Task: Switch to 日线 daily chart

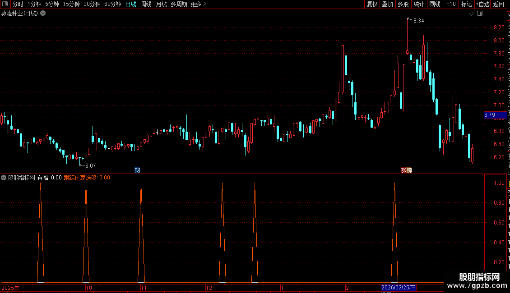Action: pyautogui.click(x=131, y=4)
